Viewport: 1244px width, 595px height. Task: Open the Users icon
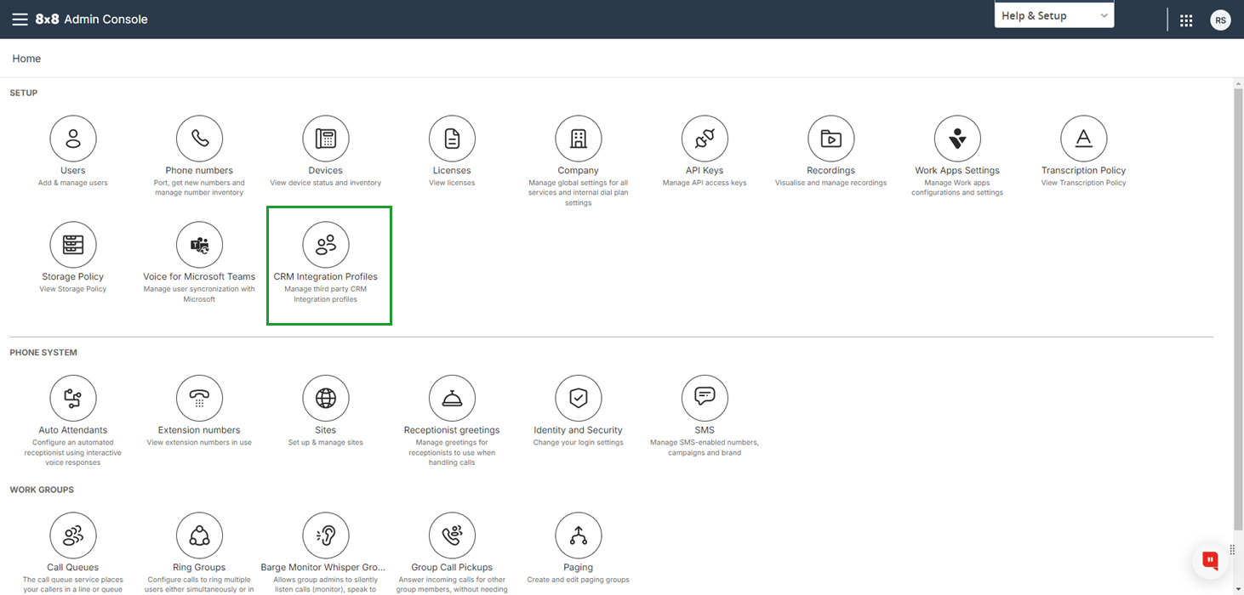(x=73, y=139)
